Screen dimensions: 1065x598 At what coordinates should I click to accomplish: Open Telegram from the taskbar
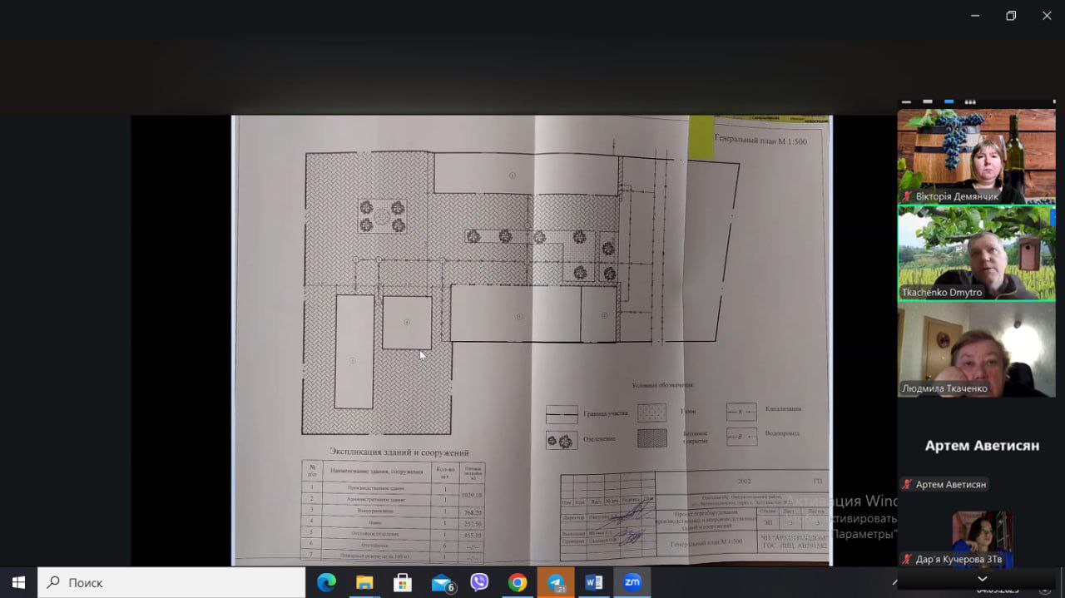(556, 582)
